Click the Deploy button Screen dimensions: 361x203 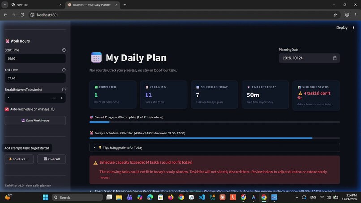[x=342, y=28]
